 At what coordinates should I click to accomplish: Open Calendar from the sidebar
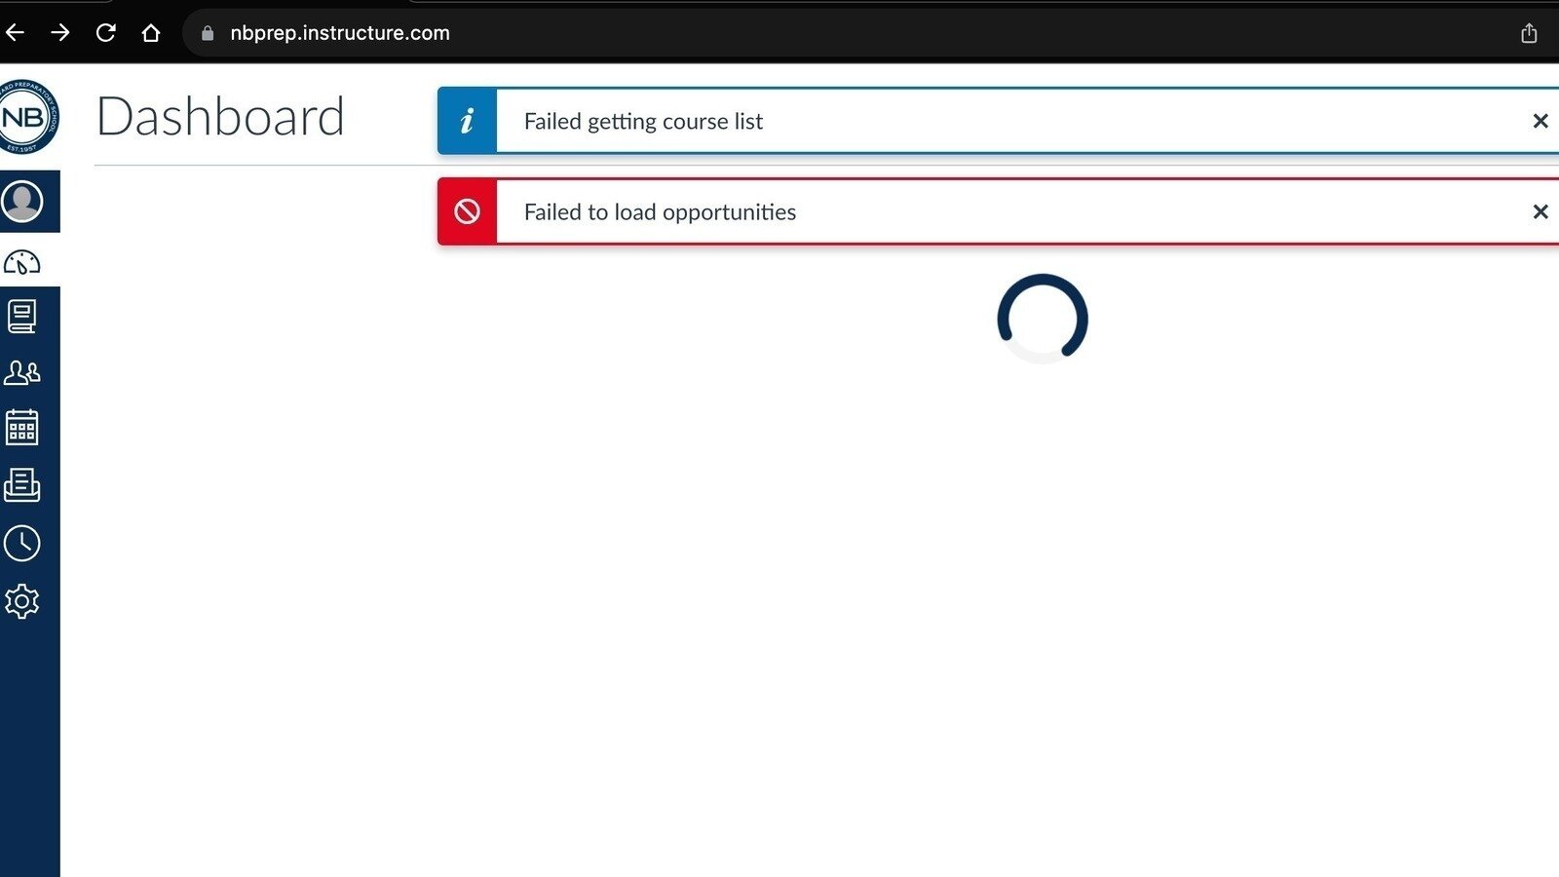pyautogui.click(x=22, y=428)
